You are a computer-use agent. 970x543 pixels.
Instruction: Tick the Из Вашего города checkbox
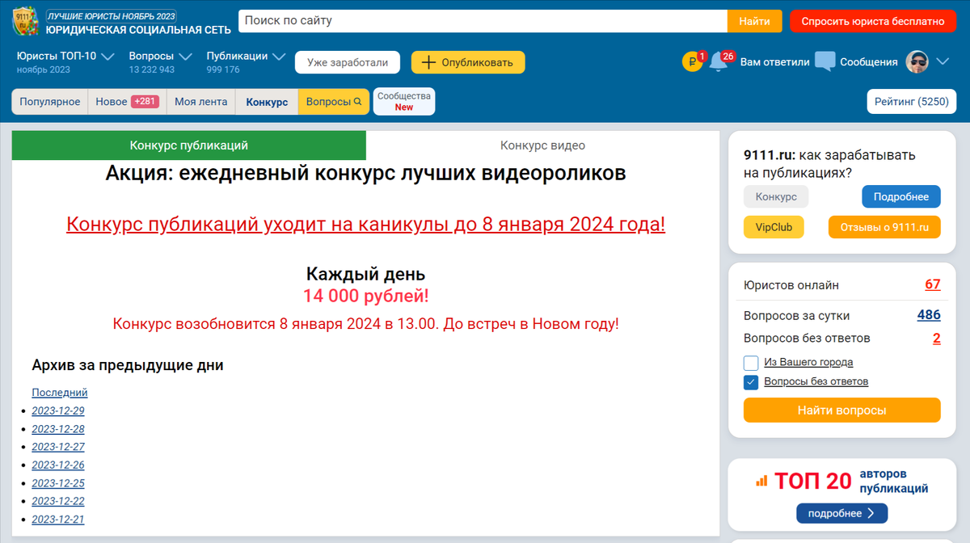[x=751, y=362]
